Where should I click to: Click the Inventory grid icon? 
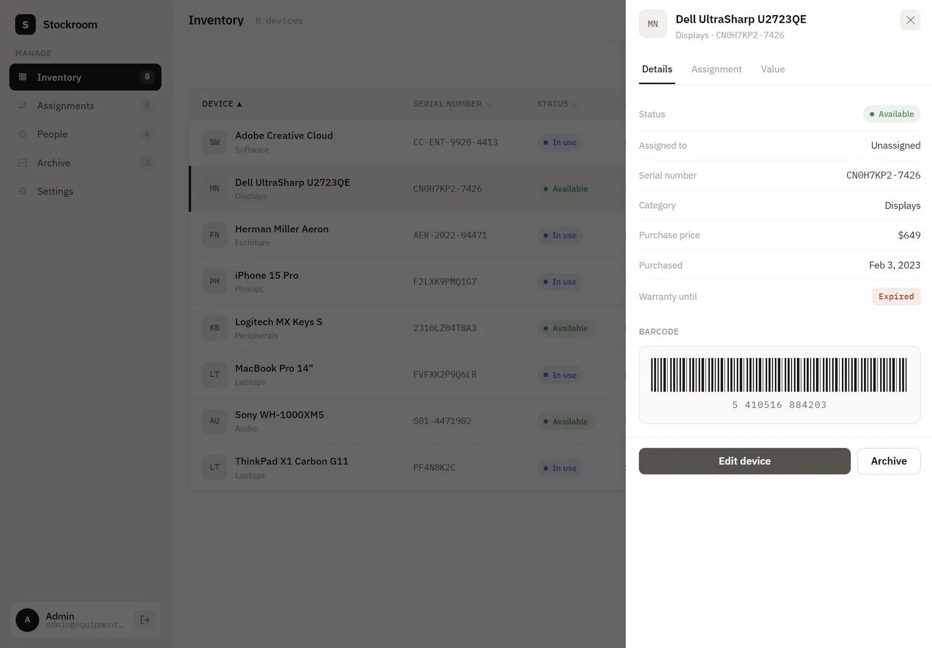23,77
